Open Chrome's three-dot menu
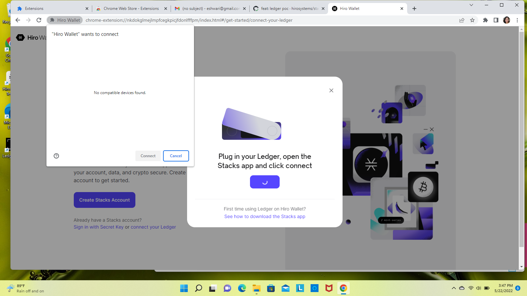The height and width of the screenshot is (296, 527). coord(517,20)
